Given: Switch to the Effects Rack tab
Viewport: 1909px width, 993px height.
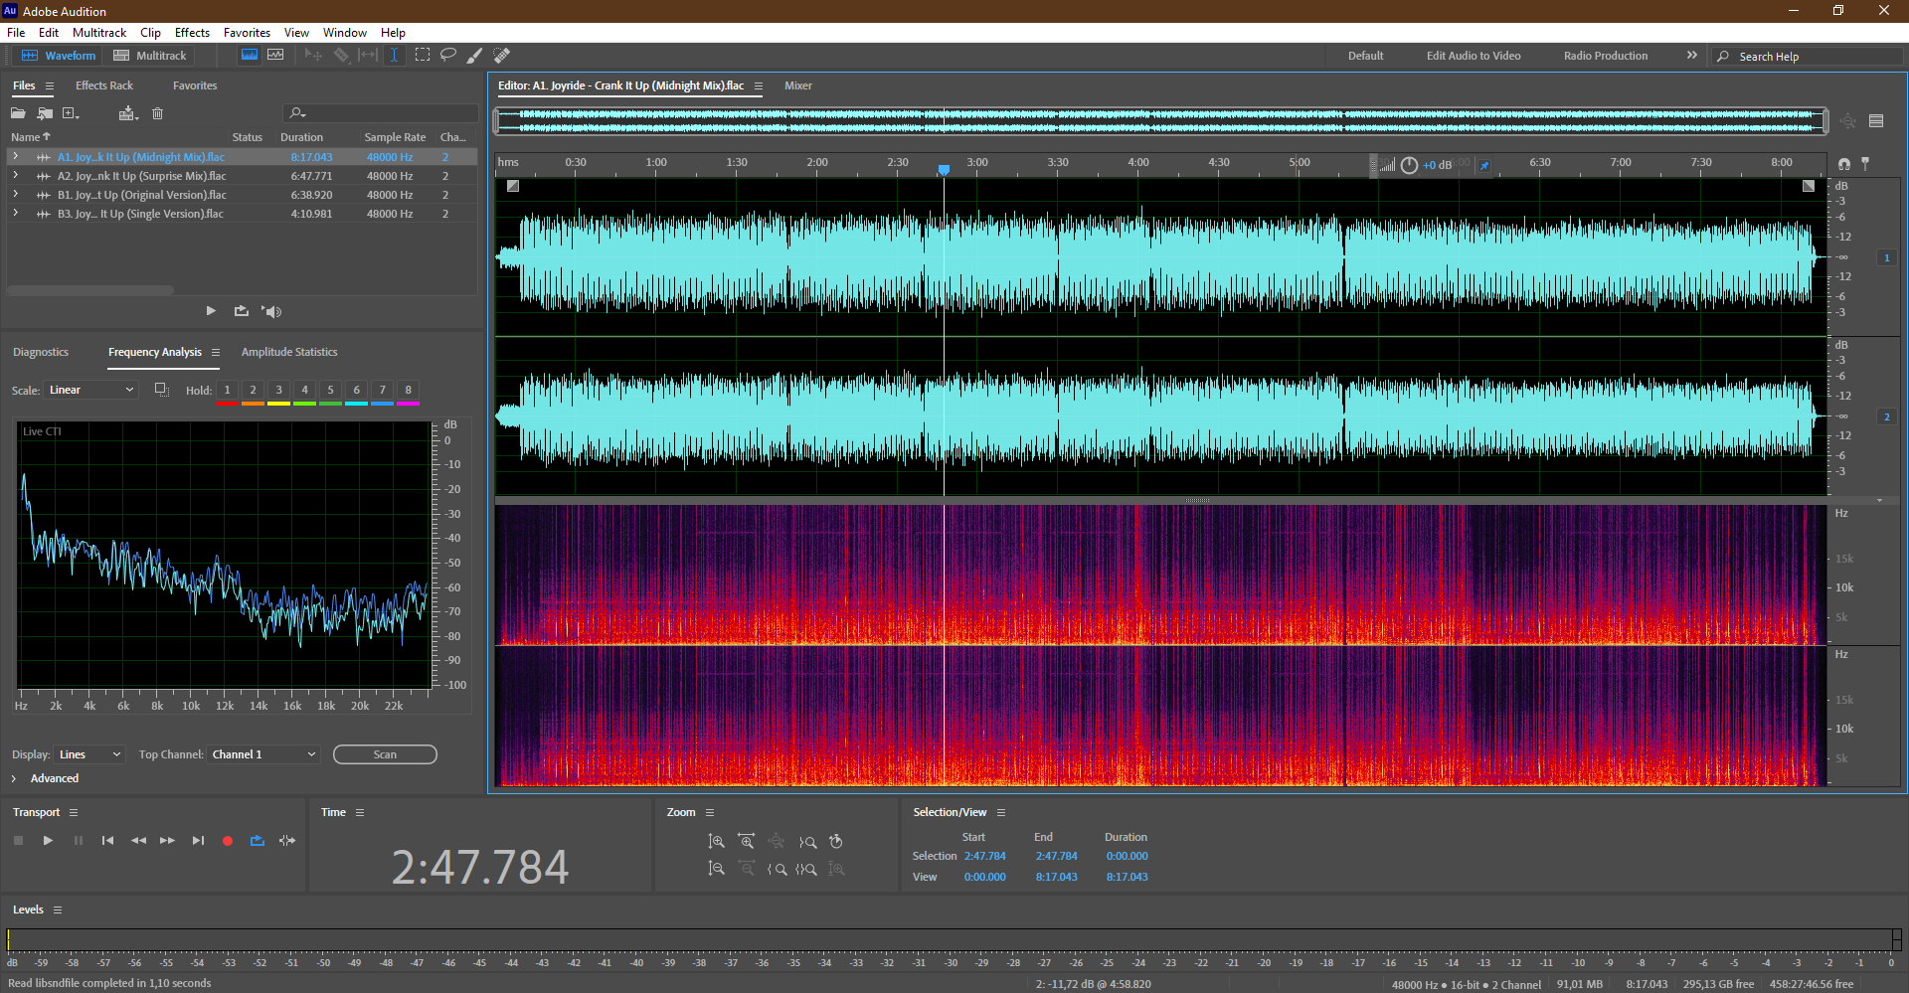Looking at the screenshot, I should tap(104, 85).
